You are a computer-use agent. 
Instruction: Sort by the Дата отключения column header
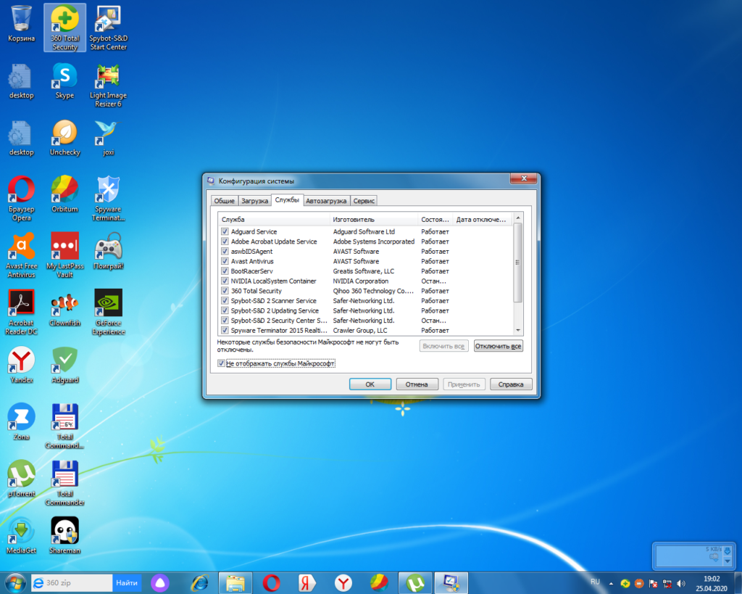(482, 219)
